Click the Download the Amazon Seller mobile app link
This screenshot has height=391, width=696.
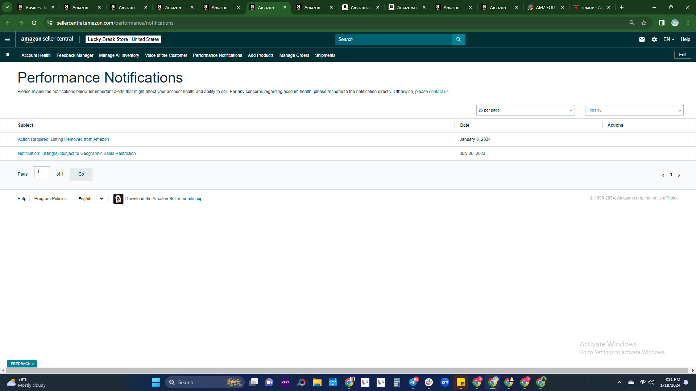[164, 199]
